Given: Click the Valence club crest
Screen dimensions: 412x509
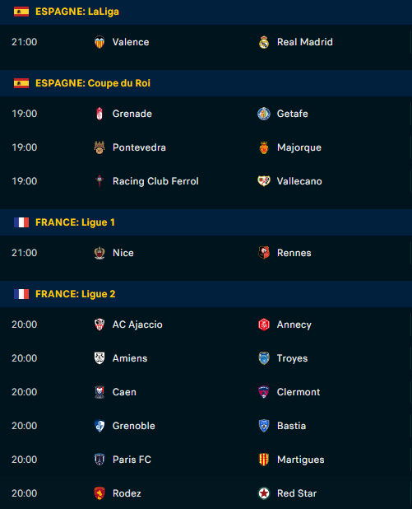Looking at the screenshot, I should coord(100,42).
